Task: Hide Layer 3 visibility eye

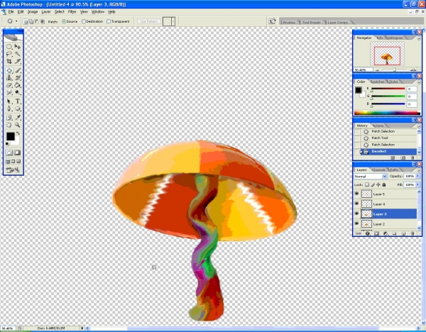Action: (x=356, y=214)
